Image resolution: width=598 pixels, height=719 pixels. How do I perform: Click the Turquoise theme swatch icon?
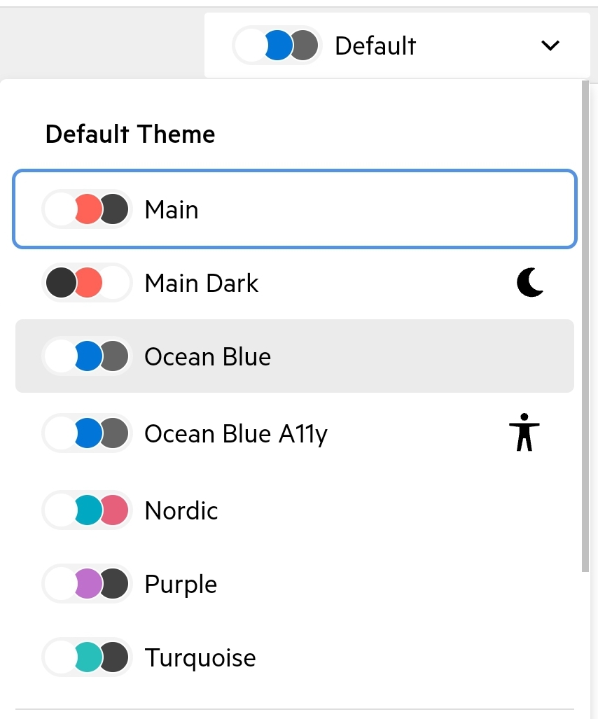pyautogui.click(x=88, y=657)
